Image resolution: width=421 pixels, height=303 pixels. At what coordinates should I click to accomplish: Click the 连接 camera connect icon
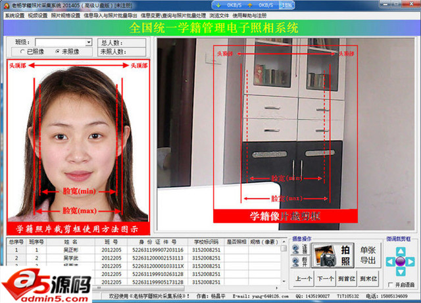(300, 249)
